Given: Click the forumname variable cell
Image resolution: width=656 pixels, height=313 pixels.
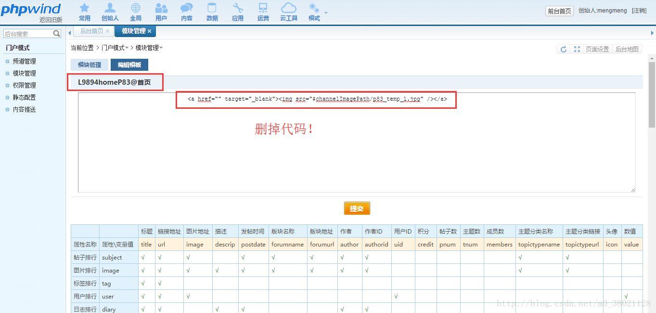Looking at the screenshot, I should coord(288,245).
